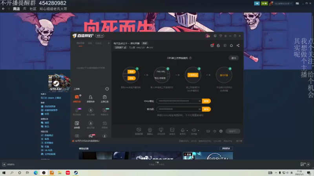This screenshot has height=176, width=314.
Task: Click 现已在 Steam 上推出 link
Action: pyautogui.click(x=51, y=98)
